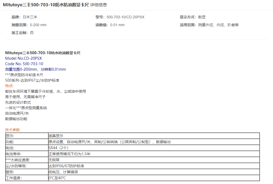This screenshot has height=184, width=273.
Task: Click the 液晶显示 table cell
Action: 56,136
